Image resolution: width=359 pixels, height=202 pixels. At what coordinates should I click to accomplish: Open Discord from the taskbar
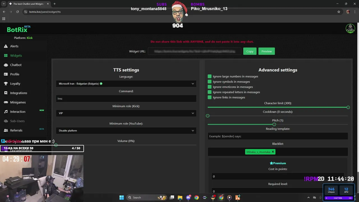pyautogui.click(x=188, y=198)
